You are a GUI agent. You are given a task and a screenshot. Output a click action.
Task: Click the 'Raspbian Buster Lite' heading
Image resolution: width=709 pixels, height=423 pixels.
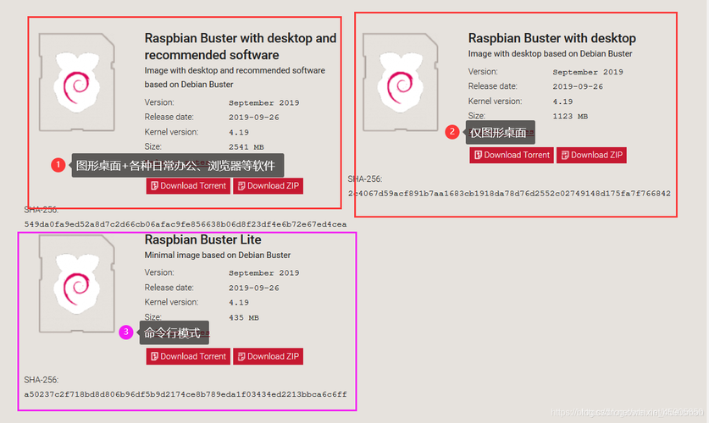(x=202, y=239)
